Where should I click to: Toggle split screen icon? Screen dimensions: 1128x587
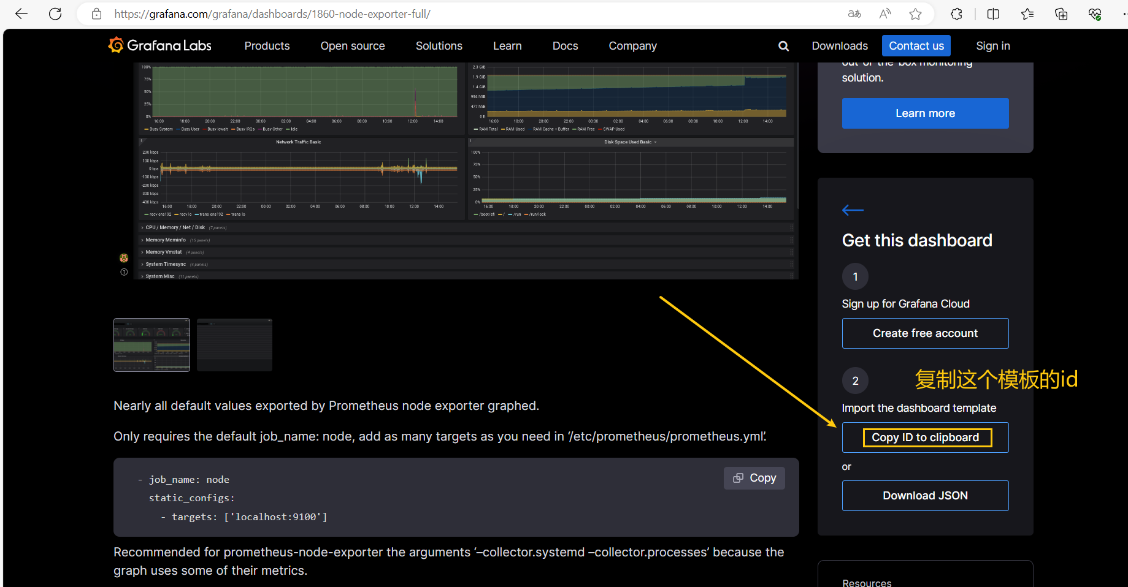(993, 13)
